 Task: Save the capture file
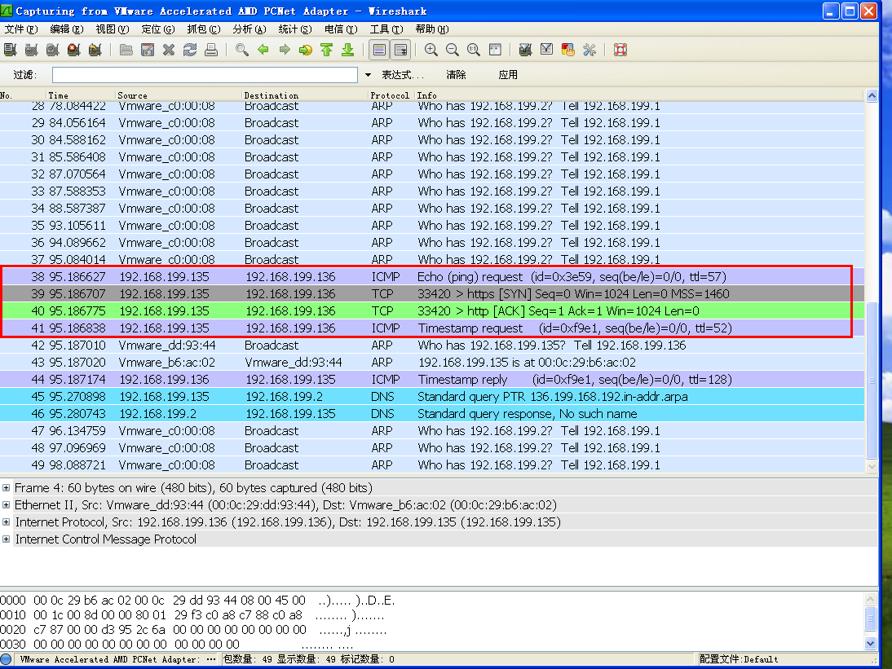click(x=148, y=50)
